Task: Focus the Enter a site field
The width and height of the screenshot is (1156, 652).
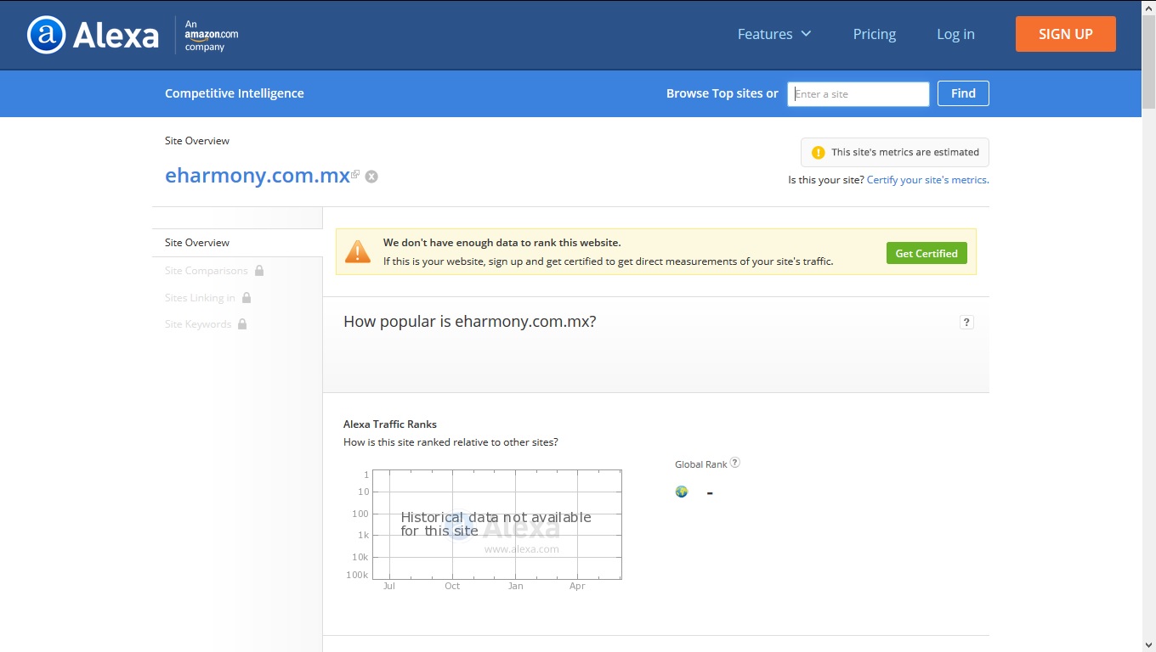Action: click(x=858, y=93)
